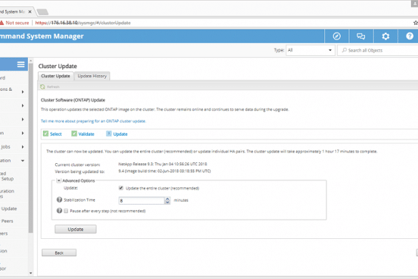
Task: Open the compass navigation icon in header
Action: click(337, 36)
